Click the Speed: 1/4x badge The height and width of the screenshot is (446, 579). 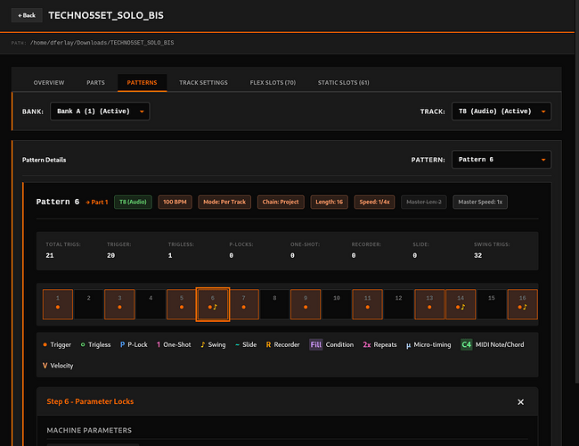373,202
